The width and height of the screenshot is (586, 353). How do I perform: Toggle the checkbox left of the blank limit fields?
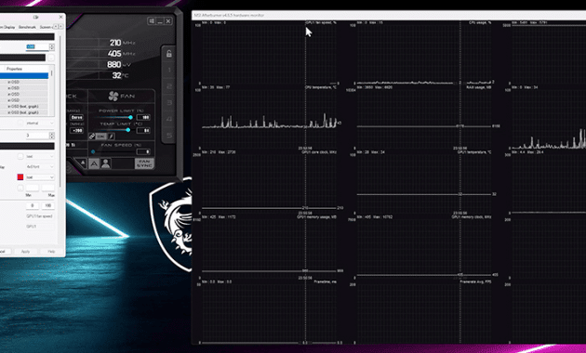20,188
